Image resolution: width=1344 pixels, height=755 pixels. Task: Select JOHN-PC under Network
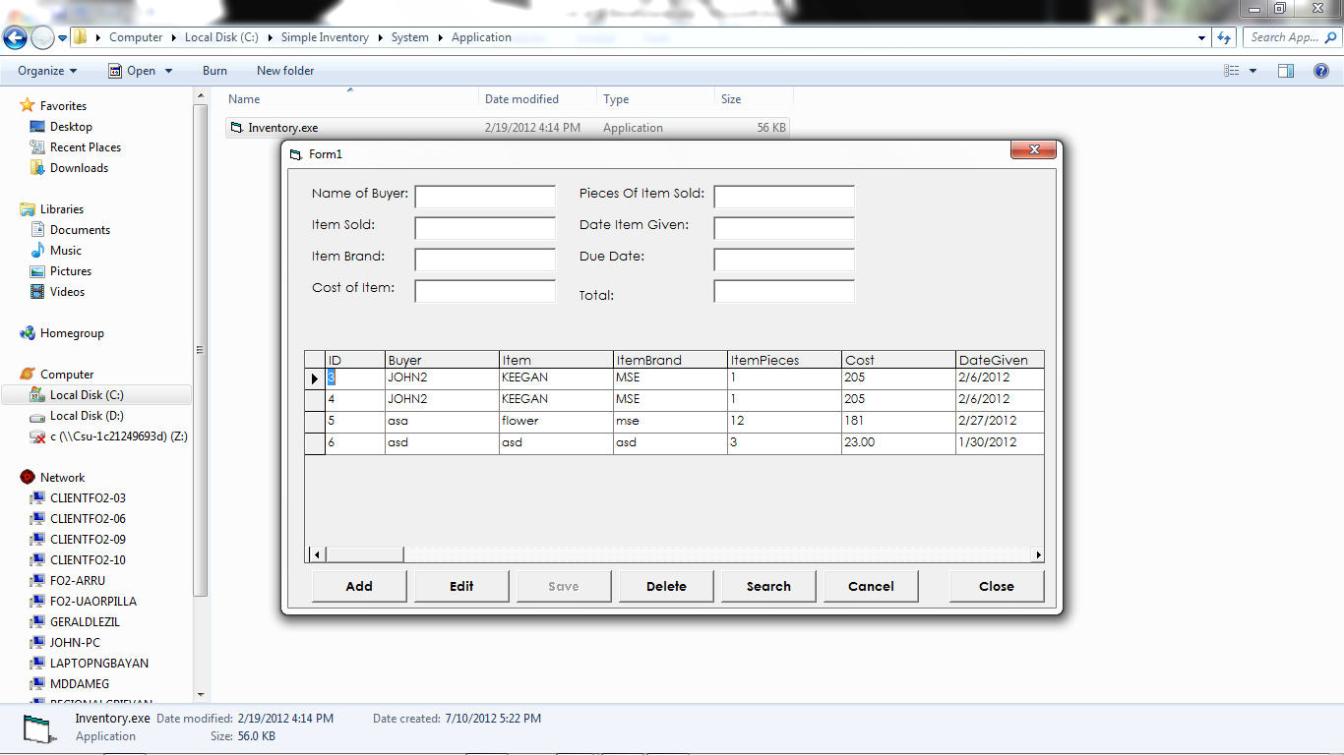click(x=75, y=643)
